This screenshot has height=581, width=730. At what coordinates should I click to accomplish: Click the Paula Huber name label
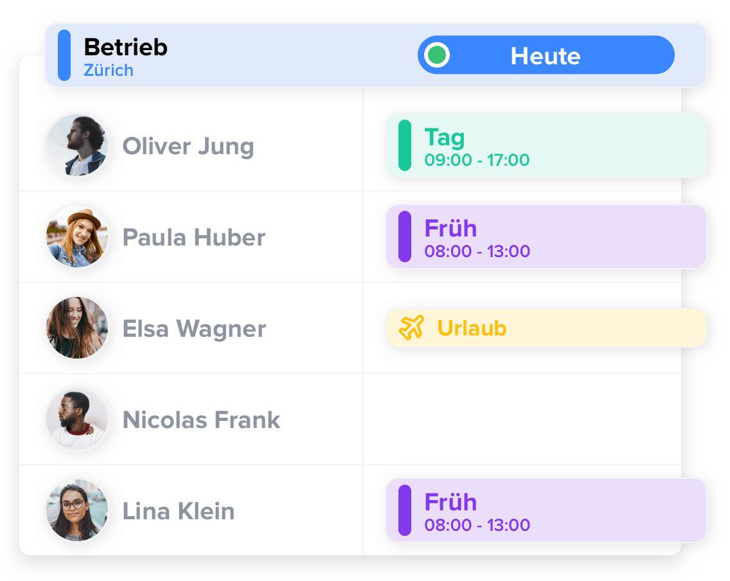[193, 237]
